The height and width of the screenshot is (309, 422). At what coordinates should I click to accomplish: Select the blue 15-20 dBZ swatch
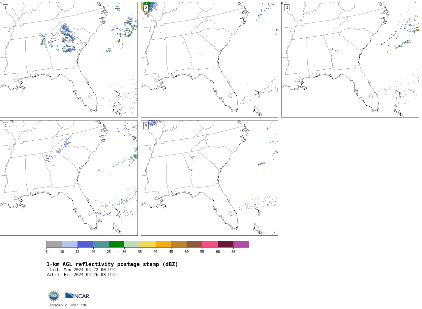pyautogui.click(x=85, y=244)
